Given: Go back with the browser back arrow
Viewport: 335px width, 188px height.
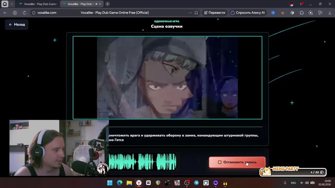Looking at the screenshot, I should tap(5, 13).
